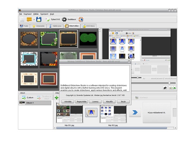Screen dimensions: 196x141
Task: Open the Szerkeszt menu
Action: (x=27, y=14)
